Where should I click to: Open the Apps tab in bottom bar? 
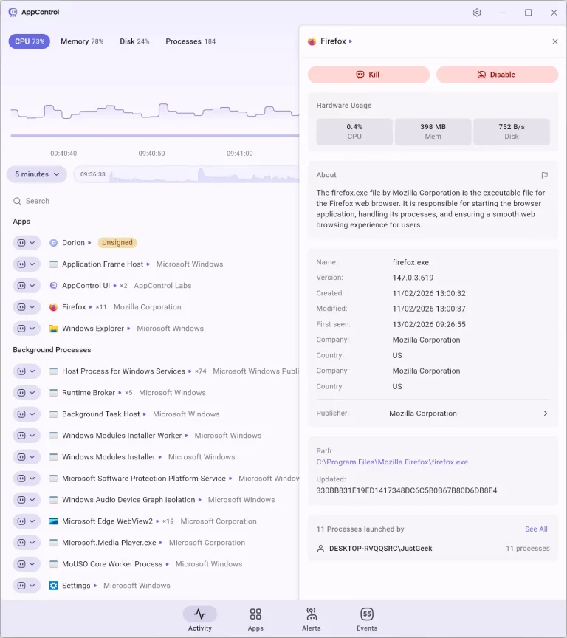coord(255,620)
